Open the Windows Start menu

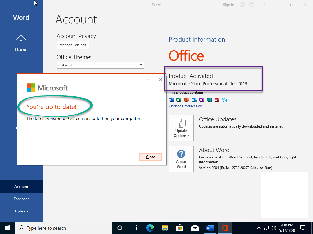pos(7,228)
